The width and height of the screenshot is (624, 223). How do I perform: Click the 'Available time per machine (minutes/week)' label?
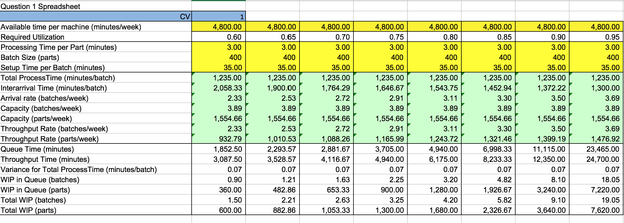(x=71, y=27)
